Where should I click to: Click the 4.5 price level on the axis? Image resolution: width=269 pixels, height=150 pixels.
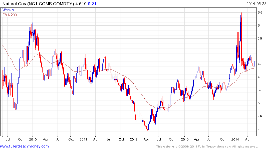[x=260, y=64]
